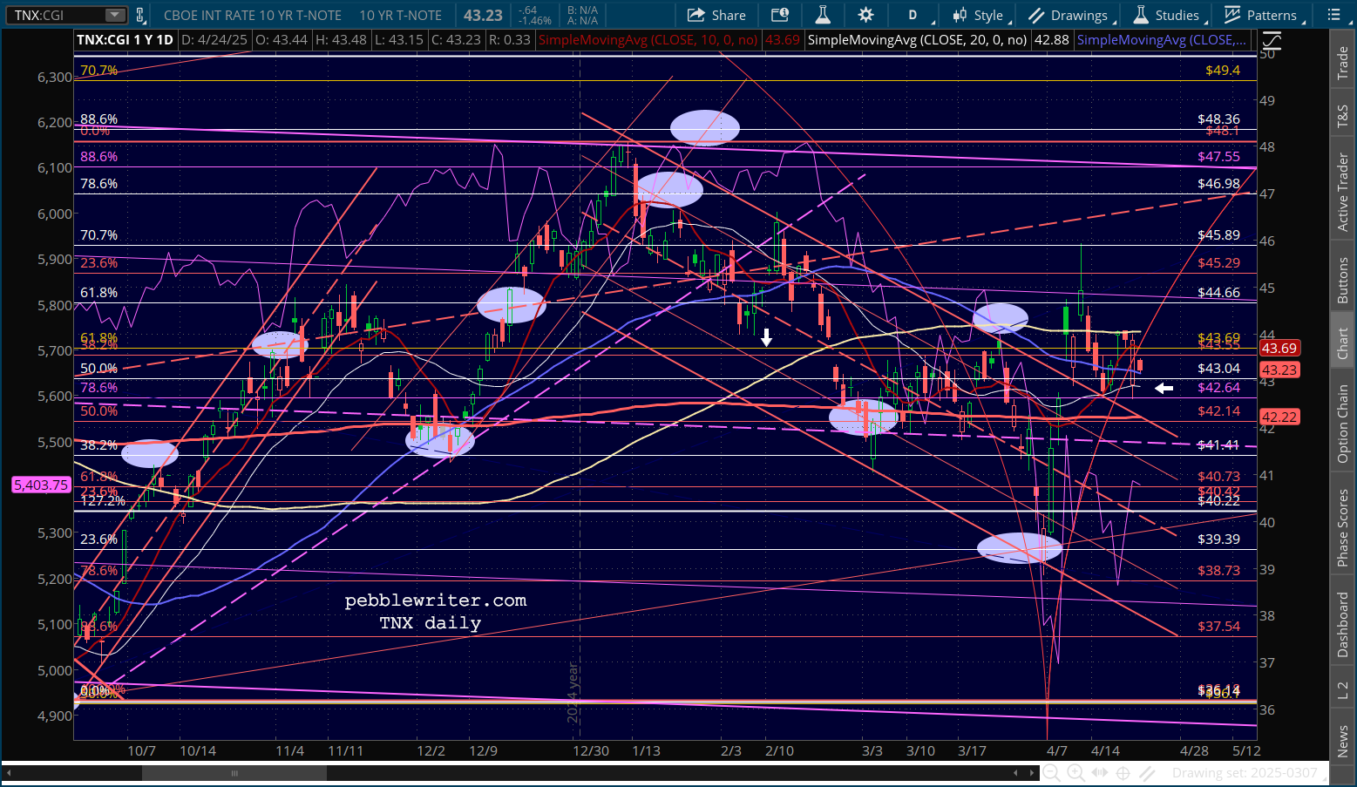
Task: Click the -1.46% change value
Action: click(x=535, y=20)
